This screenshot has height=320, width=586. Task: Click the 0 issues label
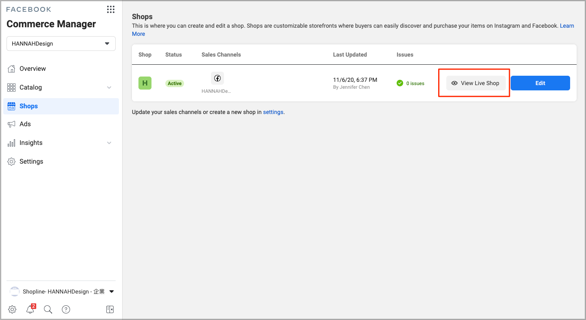(415, 83)
